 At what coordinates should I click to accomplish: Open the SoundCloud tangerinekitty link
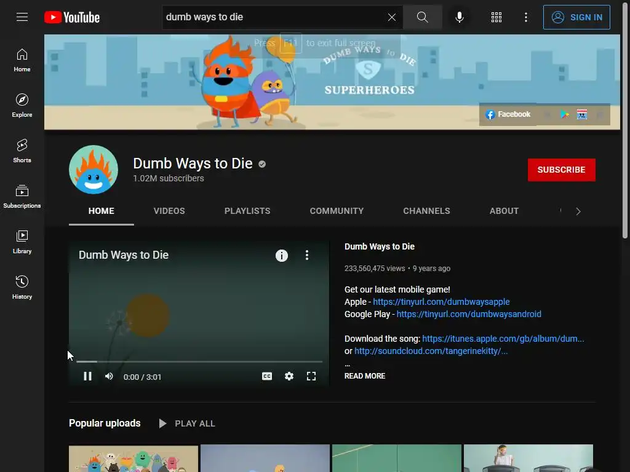click(x=431, y=351)
